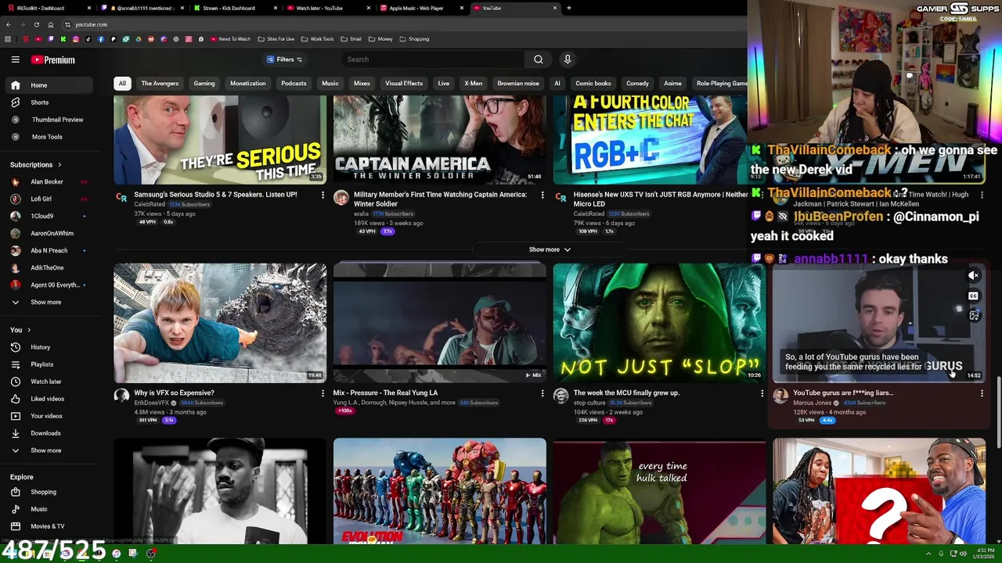Screen dimensions: 1002x563
Task: Click the YouTube search input field
Action: (x=433, y=59)
